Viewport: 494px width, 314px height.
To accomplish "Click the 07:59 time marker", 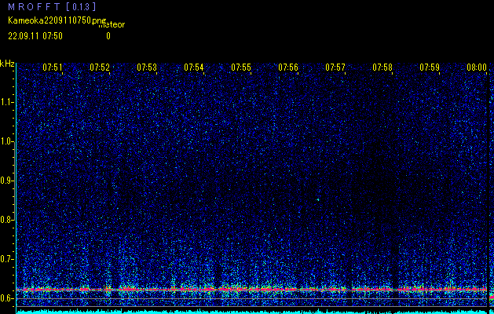I will [430, 67].
